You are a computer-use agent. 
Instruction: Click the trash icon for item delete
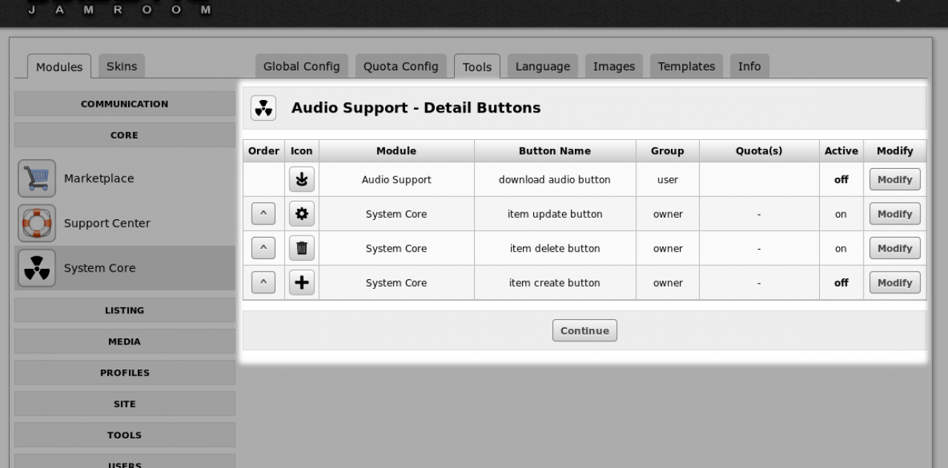coord(301,248)
